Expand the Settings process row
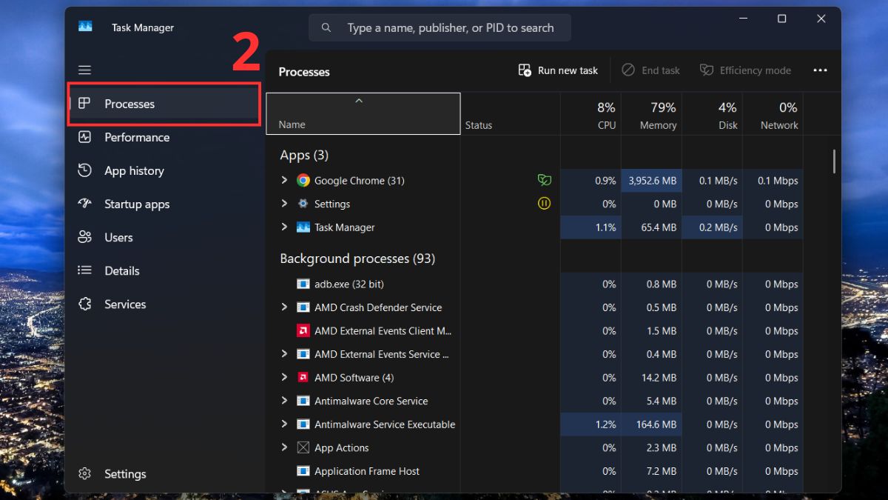This screenshot has height=500, width=888. (x=284, y=203)
